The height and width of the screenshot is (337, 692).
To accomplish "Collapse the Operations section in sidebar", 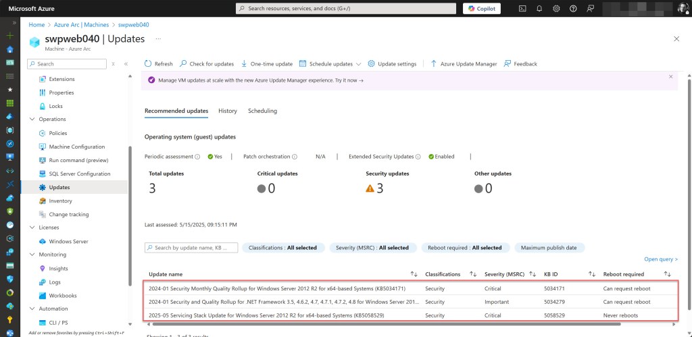I will [x=32, y=120].
